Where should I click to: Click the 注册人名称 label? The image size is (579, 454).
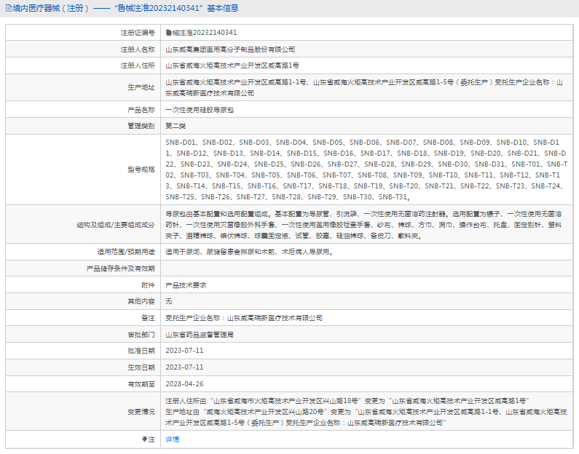[x=138, y=49]
